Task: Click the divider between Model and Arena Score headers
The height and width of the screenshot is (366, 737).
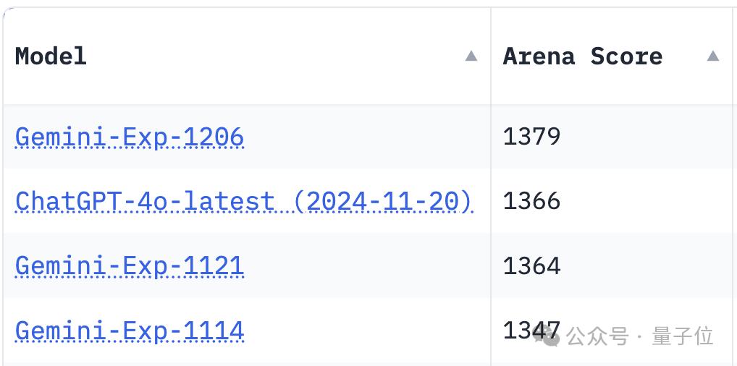Action: pyautogui.click(x=491, y=56)
